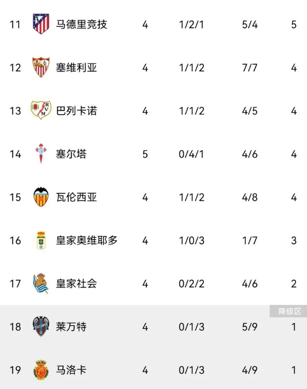Image resolution: width=307 pixels, height=389 pixels.
Task: Click the Celta Vigo club crest
Action: tap(41, 153)
